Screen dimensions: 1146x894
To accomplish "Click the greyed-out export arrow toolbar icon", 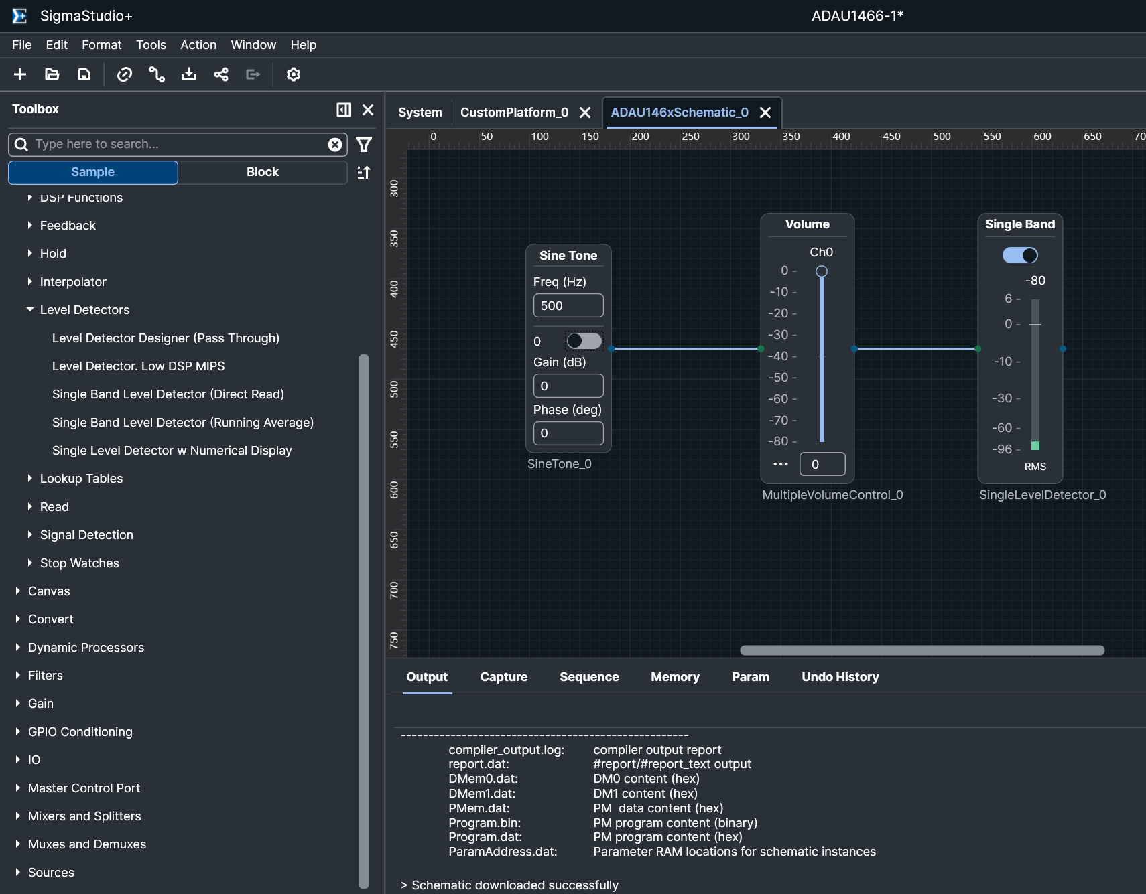I will tap(253, 74).
